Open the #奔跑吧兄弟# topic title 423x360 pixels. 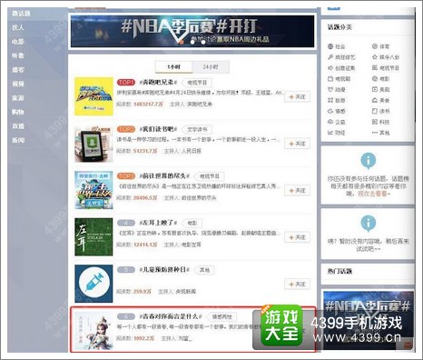point(158,83)
